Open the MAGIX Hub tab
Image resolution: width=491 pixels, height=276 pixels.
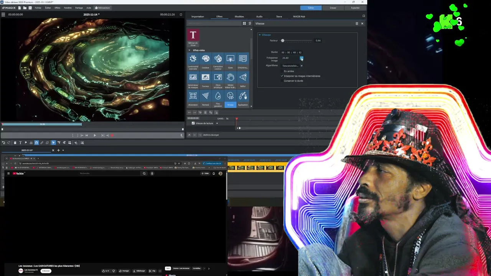coord(299,16)
